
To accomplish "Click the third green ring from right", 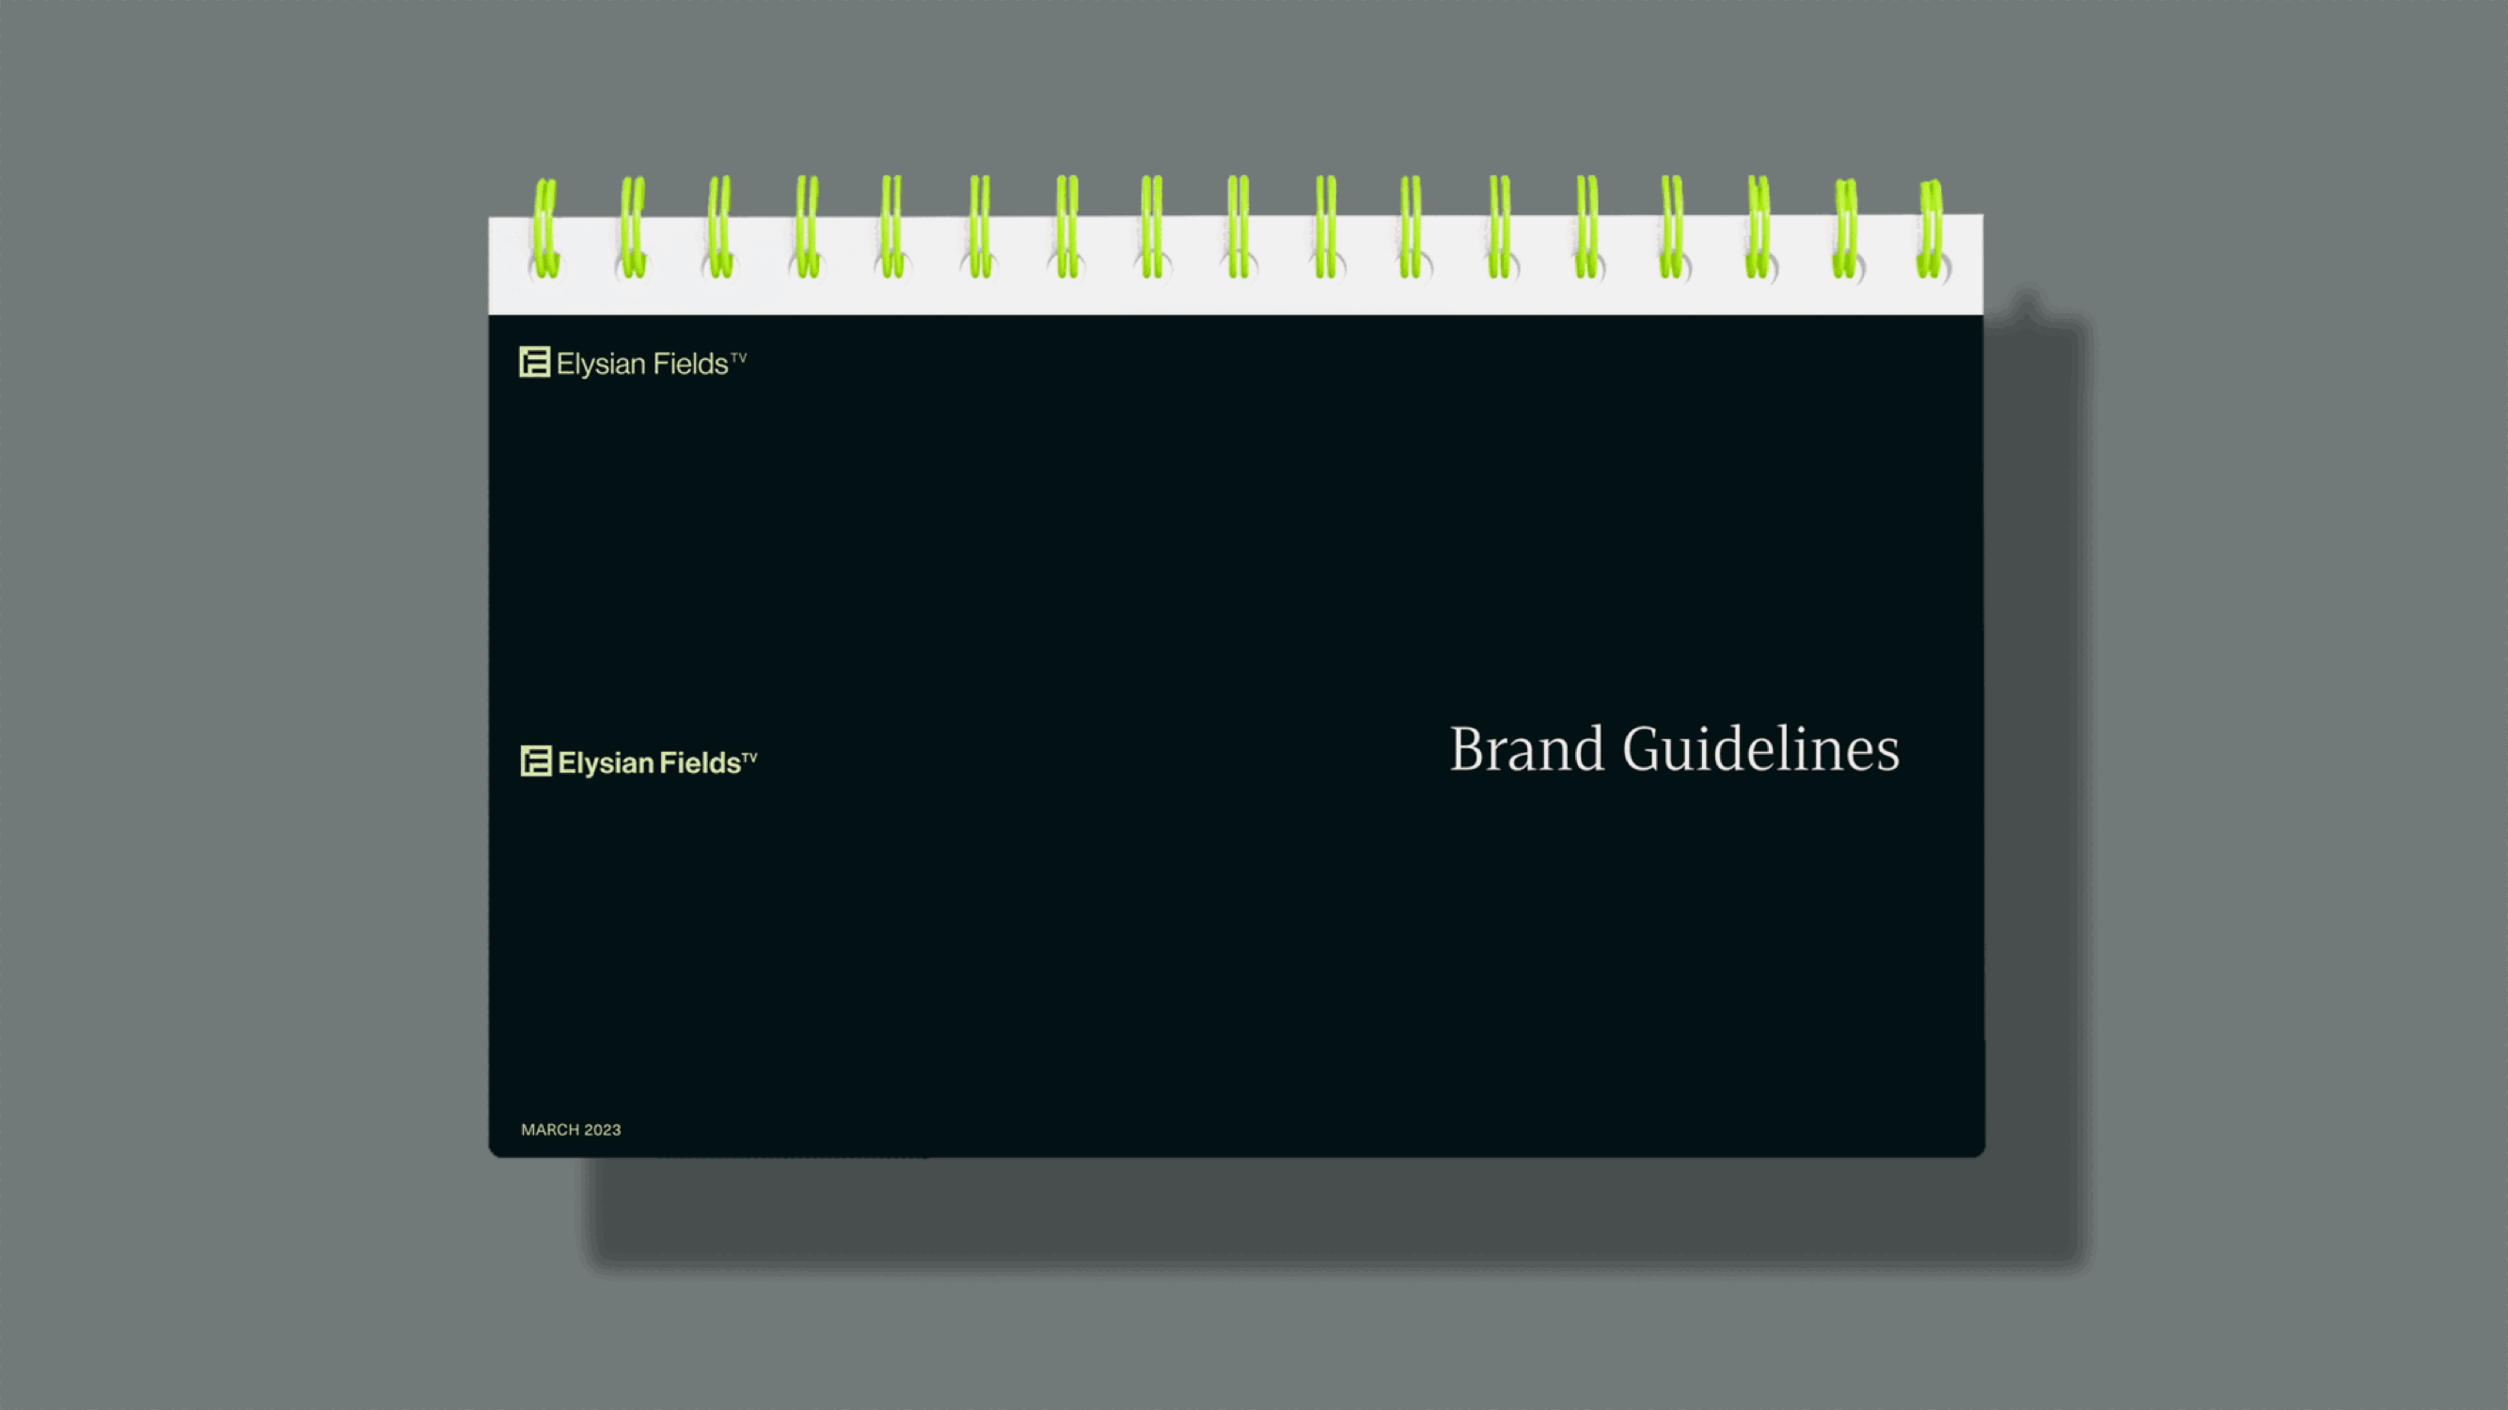I will coord(1759,227).
